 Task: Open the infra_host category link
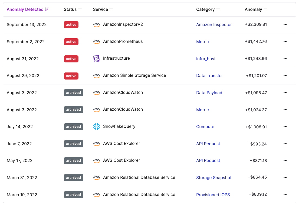(206, 59)
